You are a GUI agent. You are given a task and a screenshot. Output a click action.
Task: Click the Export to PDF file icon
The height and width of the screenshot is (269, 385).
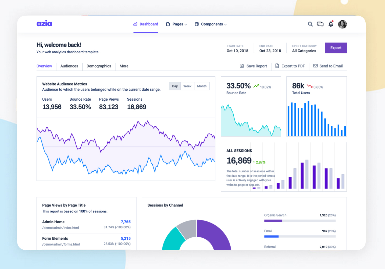(277, 66)
